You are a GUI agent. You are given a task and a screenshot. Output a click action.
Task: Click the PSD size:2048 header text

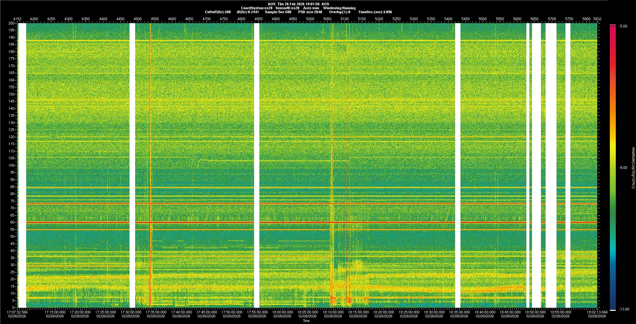click(x=310, y=12)
